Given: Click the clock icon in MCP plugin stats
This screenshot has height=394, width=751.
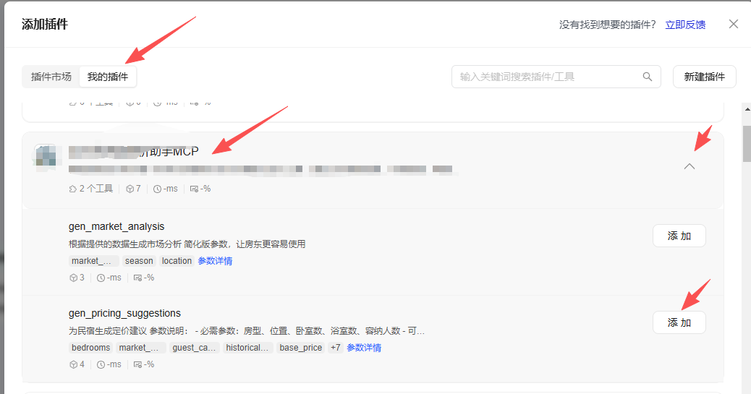Looking at the screenshot, I should (157, 189).
